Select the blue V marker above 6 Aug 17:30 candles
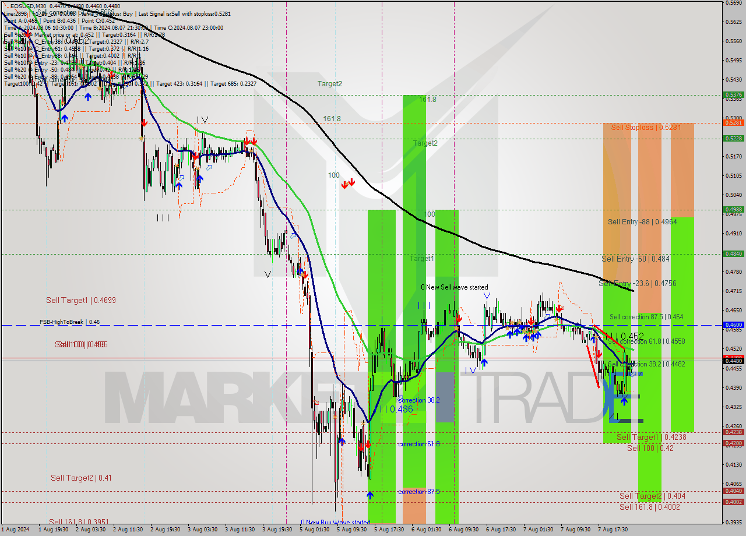 (486, 296)
